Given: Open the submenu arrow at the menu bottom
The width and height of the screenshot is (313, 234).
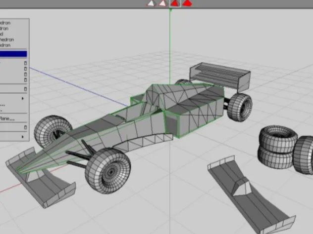Looking at the screenshot, I should 23,137.
